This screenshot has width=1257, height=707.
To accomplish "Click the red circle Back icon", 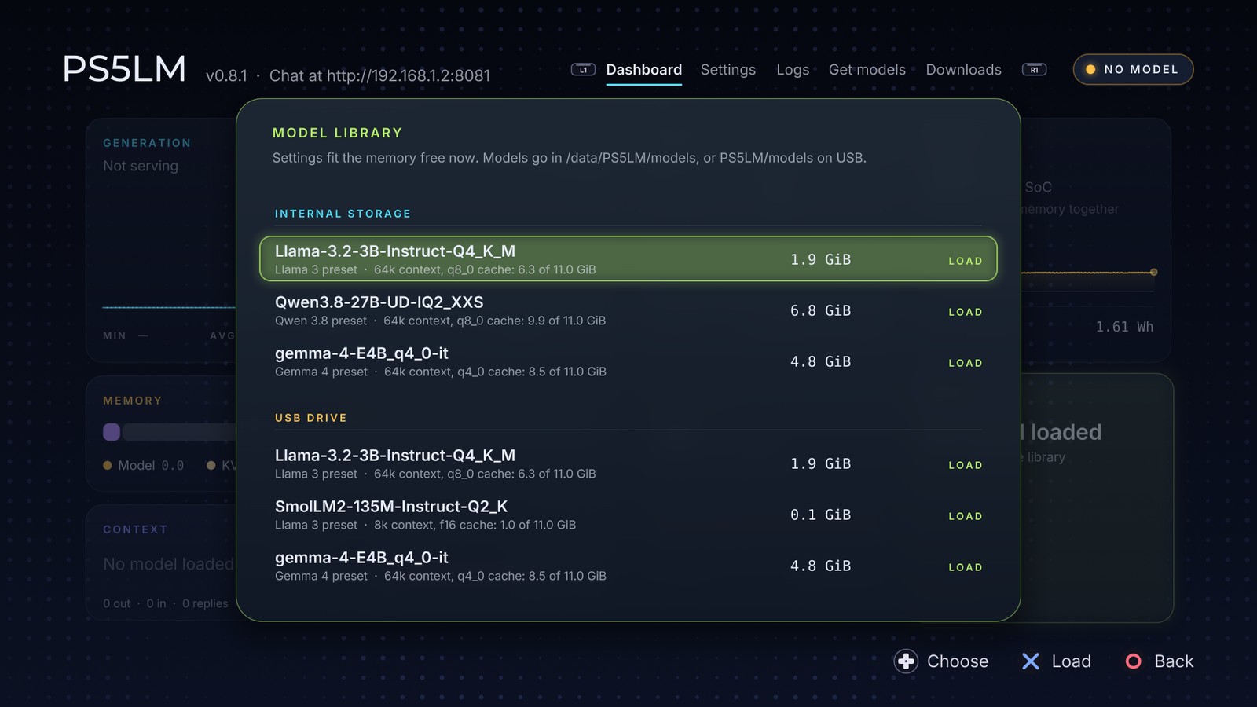I will coord(1133,661).
